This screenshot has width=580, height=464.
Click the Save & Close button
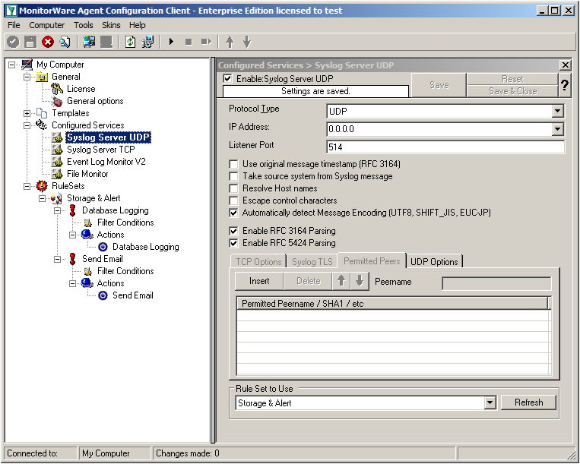pyautogui.click(x=512, y=91)
